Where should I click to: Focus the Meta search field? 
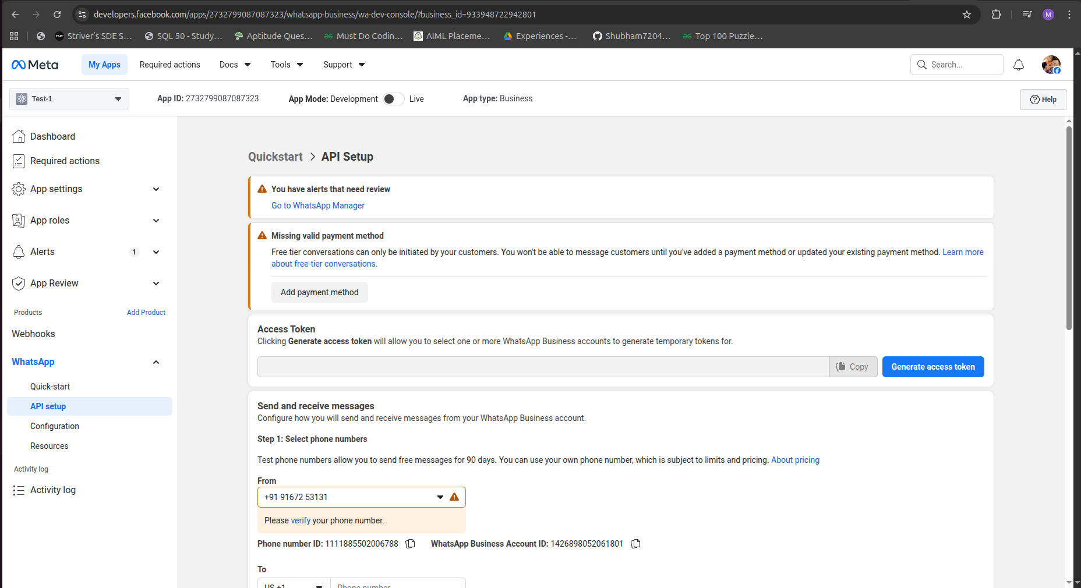pos(957,65)
